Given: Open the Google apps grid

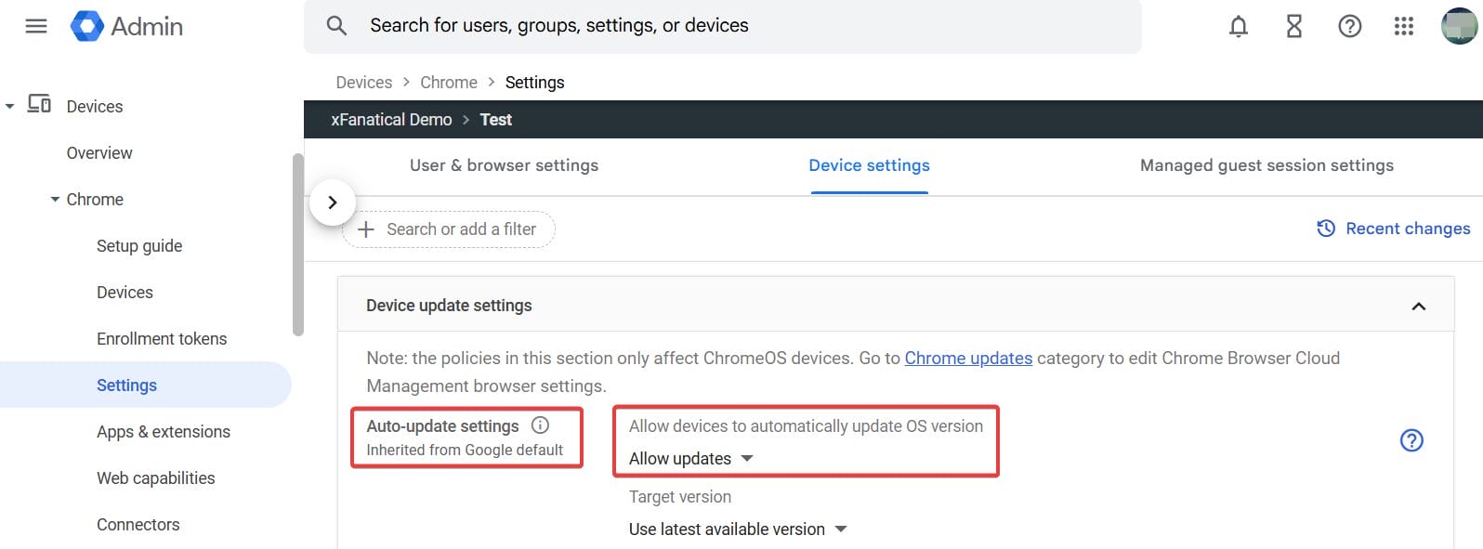Looking at the screenshot, I should click(x=1404, y=26).
